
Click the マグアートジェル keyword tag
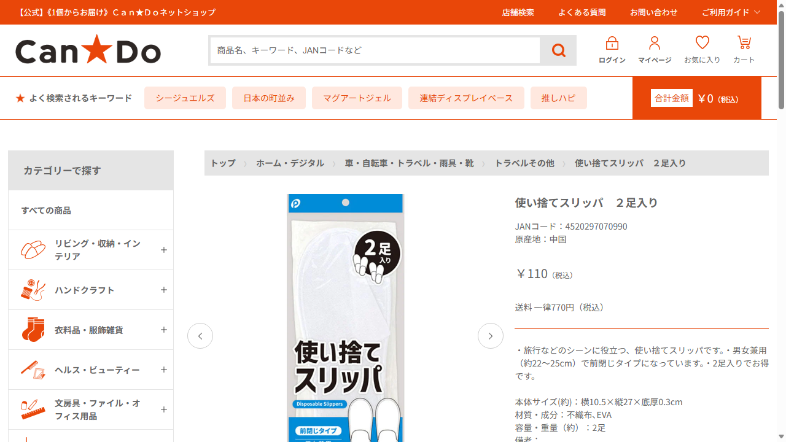click(x=357, y=98)
